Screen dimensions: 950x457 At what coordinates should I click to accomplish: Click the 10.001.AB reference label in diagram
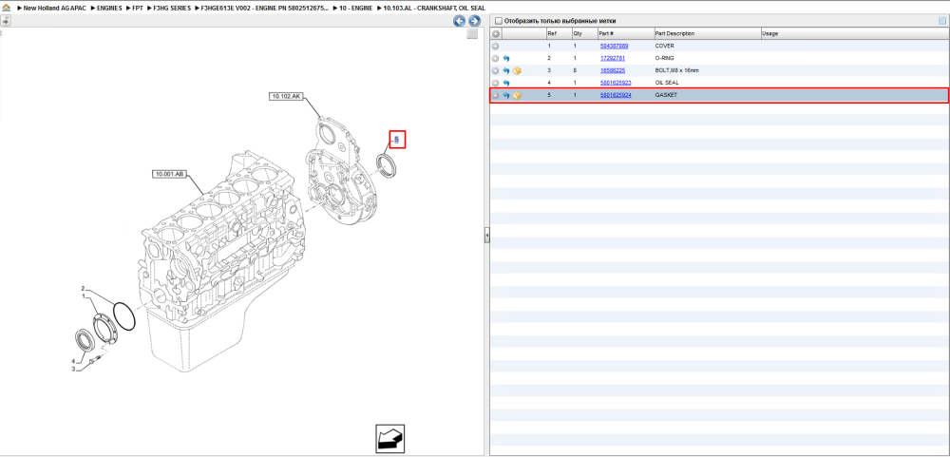(x=169, y=175)
